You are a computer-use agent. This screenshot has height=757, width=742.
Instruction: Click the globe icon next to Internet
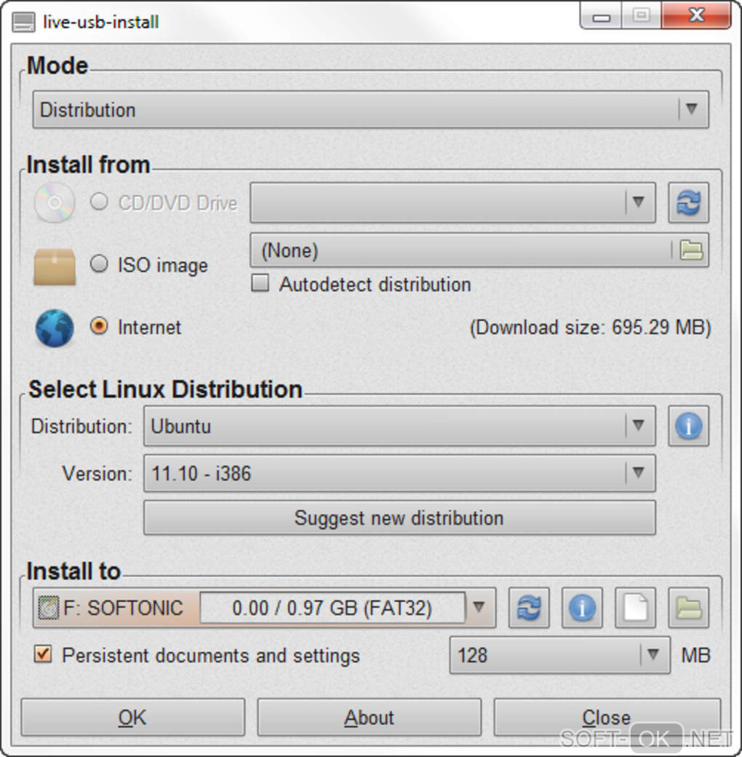click(55, 328)
